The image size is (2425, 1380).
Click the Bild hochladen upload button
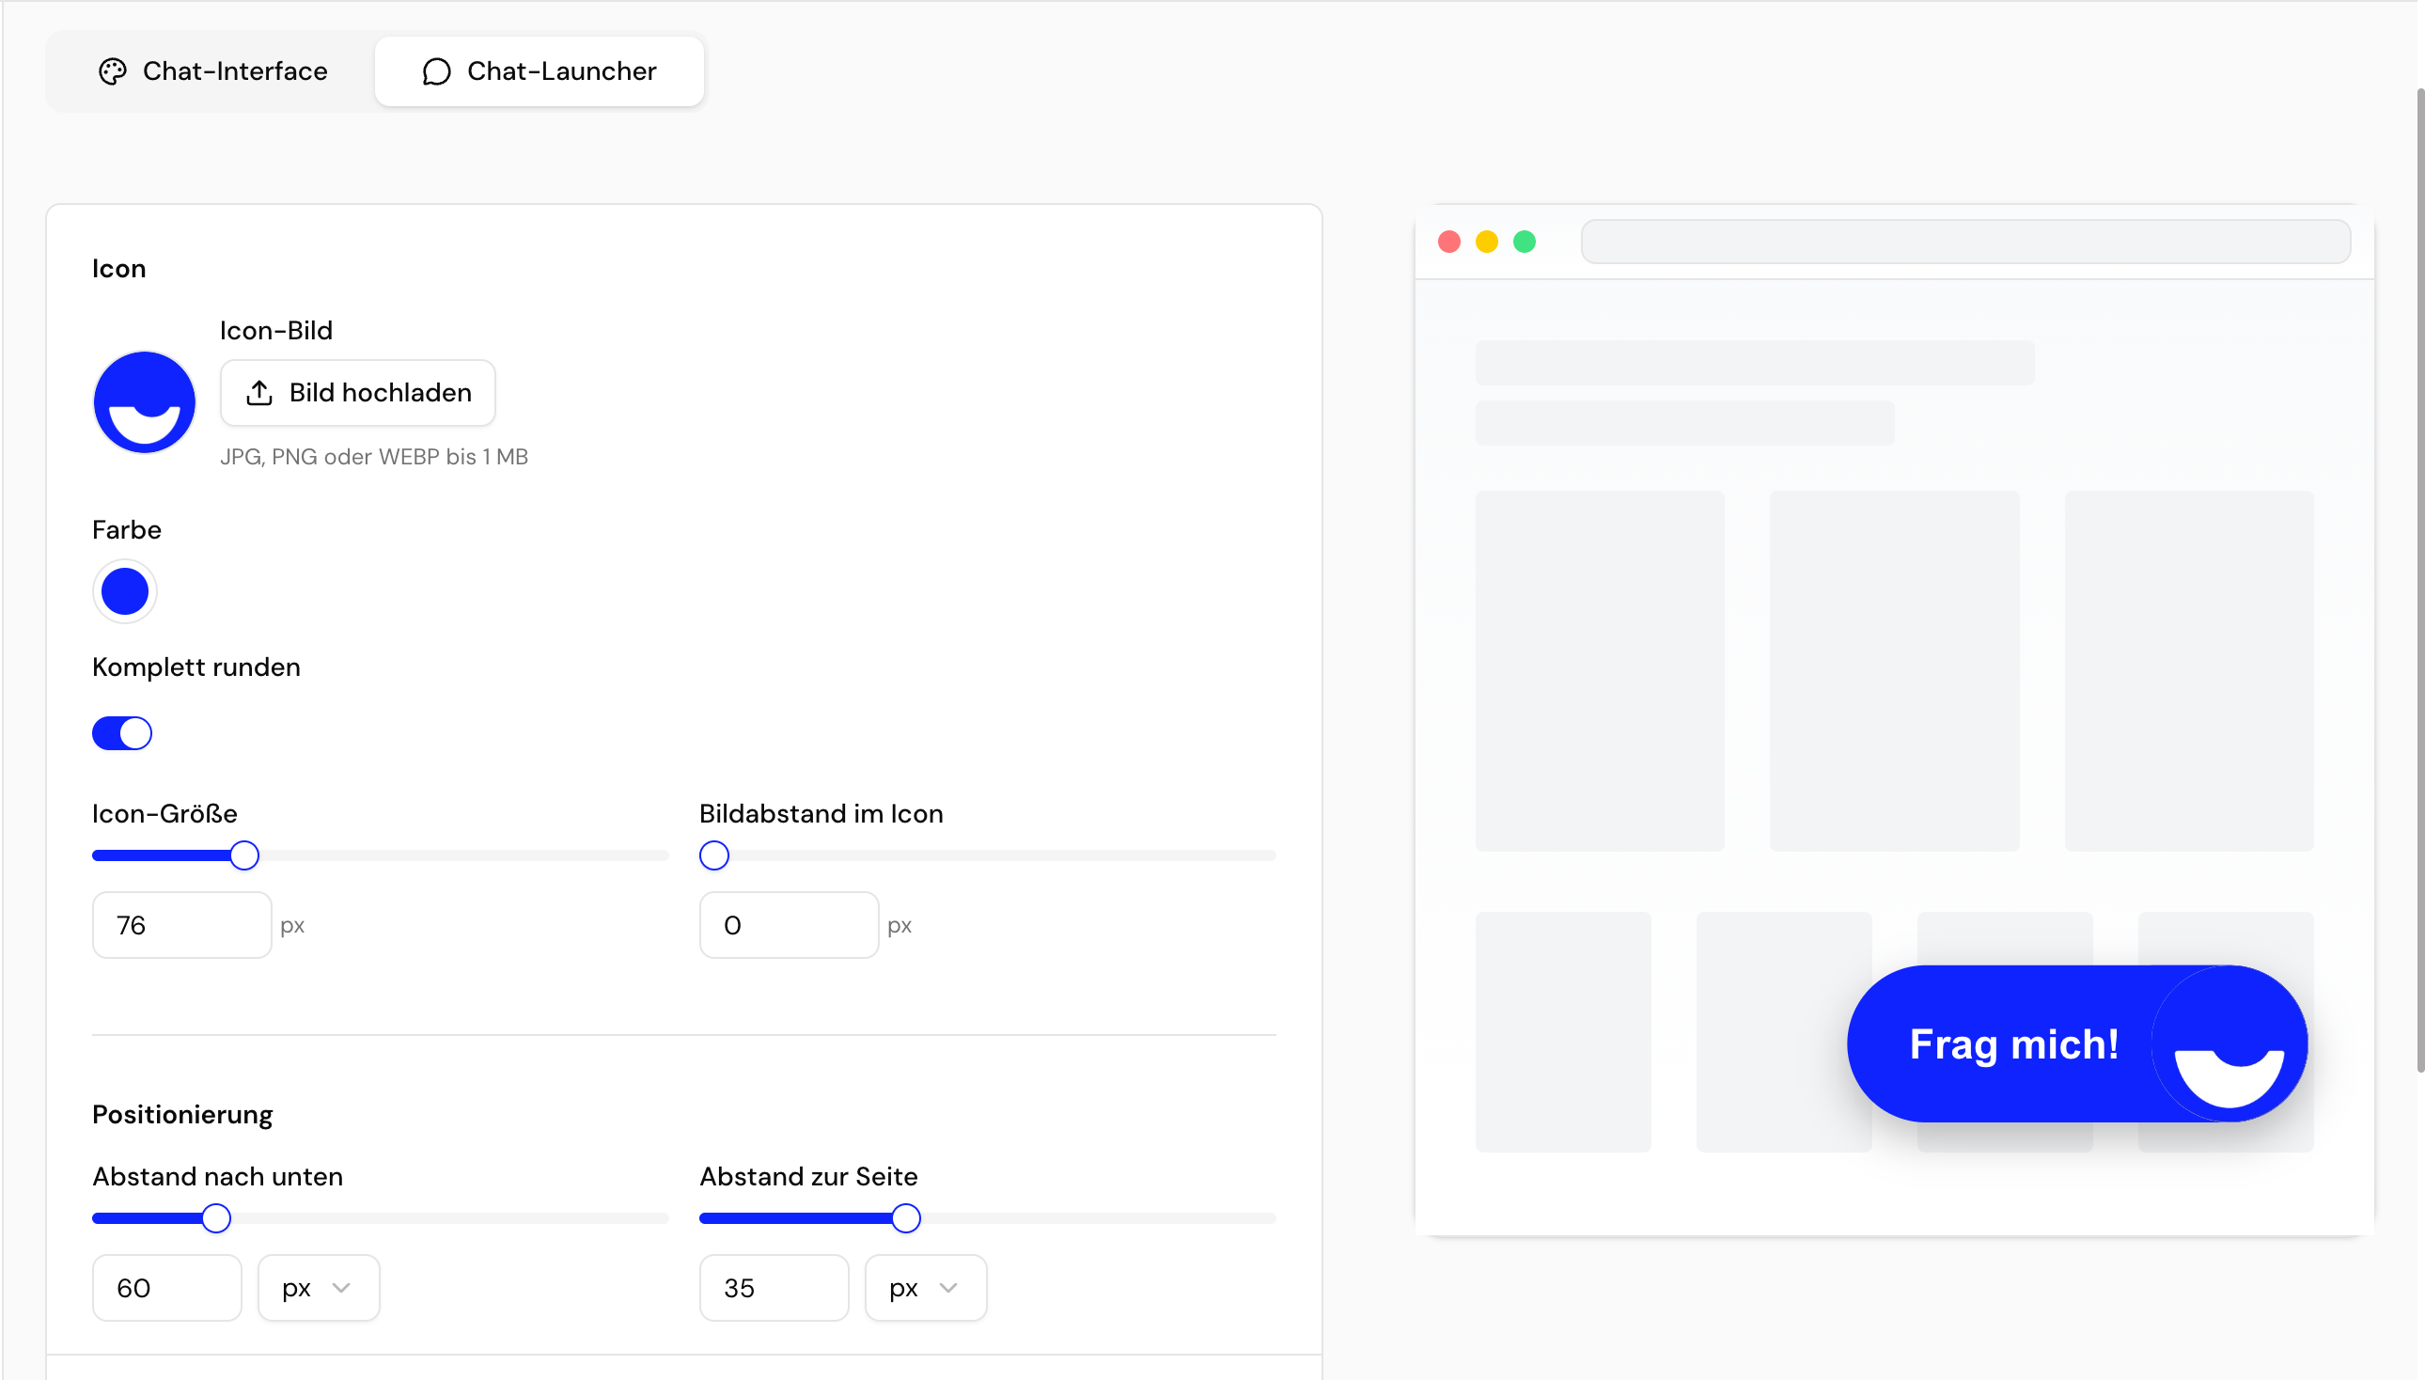point(357,392)
